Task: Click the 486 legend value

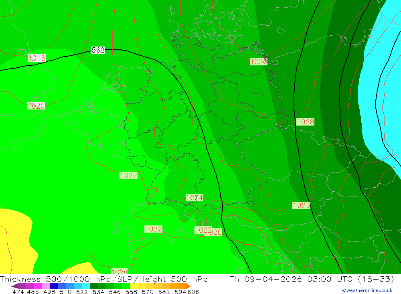Action: point(33,292)
